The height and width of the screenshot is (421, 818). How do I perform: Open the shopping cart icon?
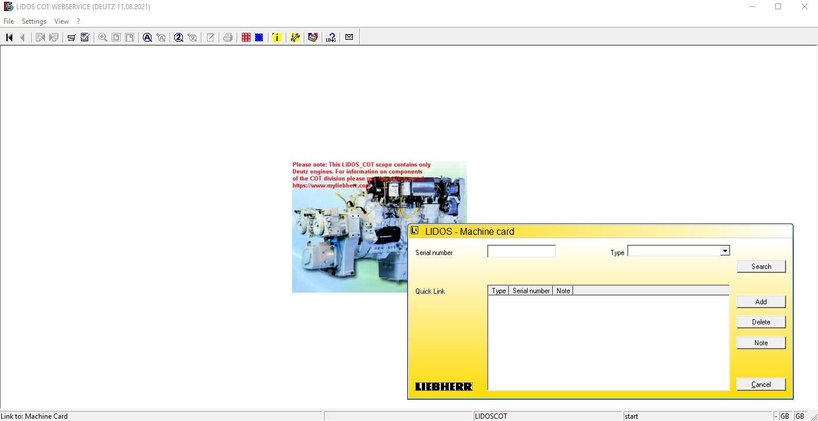(71, 38)
